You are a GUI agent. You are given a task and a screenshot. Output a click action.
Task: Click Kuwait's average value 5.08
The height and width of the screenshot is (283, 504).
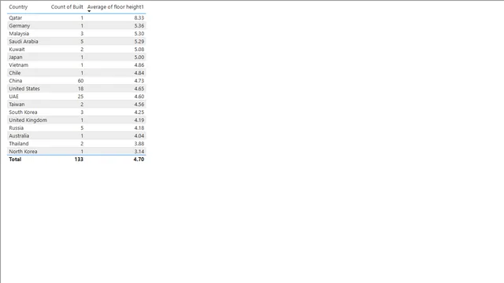tap(139, 49)
